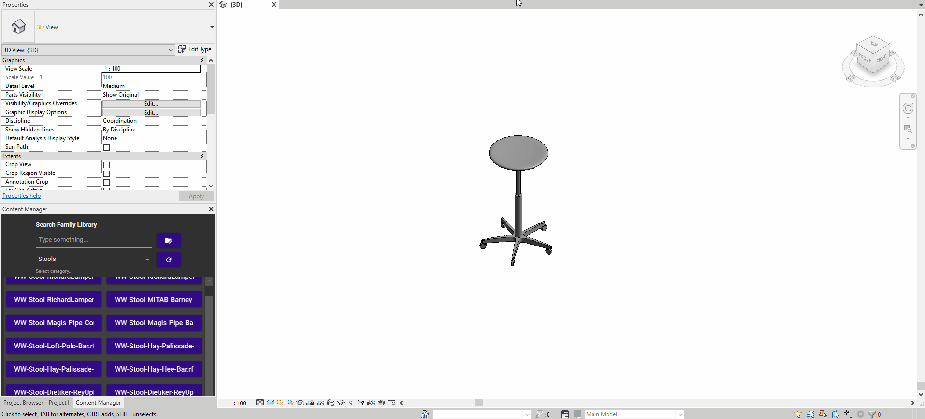Click Design Options icon in status bar
925x419 pixels.
565,414
